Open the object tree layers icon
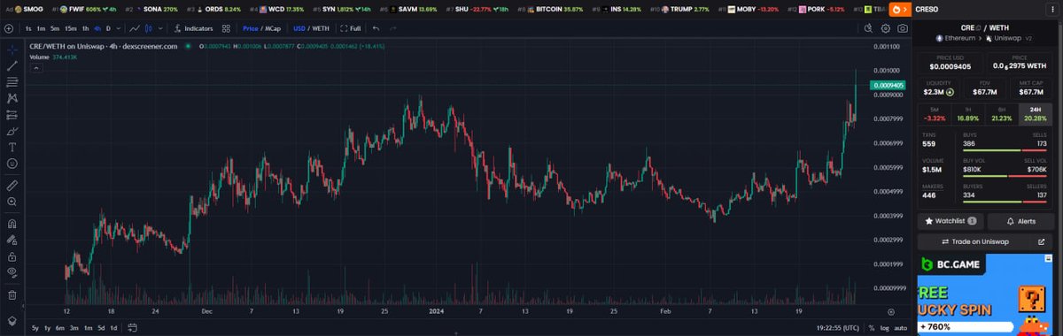Screen dimensions: 1063x336 [x=12, y=320]
